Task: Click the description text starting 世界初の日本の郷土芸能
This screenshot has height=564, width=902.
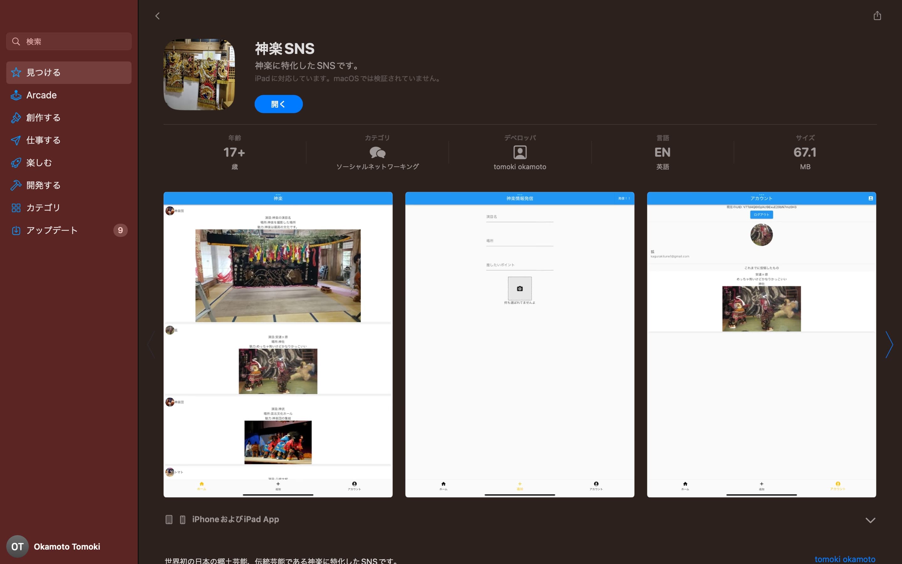Action: point(282,560)
